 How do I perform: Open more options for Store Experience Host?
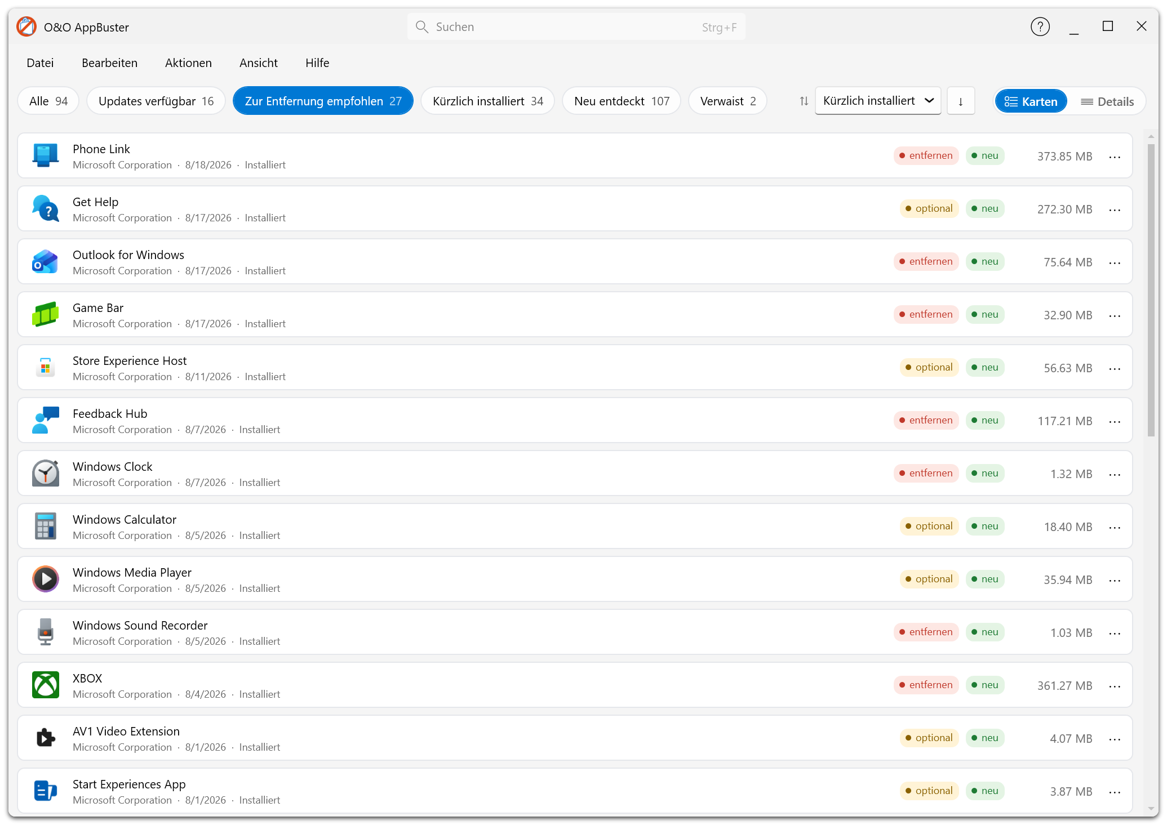click(x=1115, y=368)
